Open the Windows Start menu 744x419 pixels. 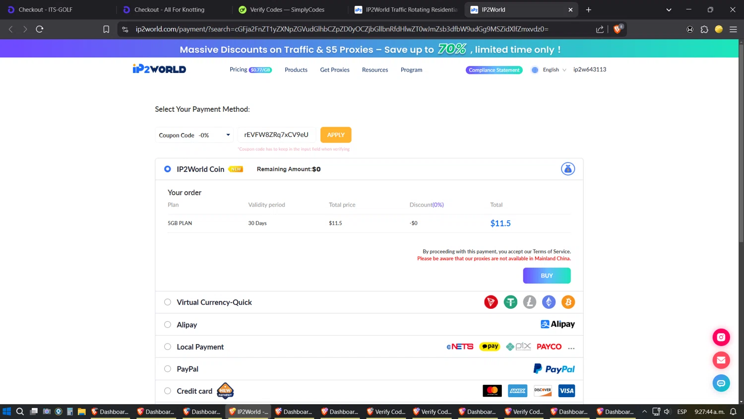pyautogui.click(x=6, y=412)
